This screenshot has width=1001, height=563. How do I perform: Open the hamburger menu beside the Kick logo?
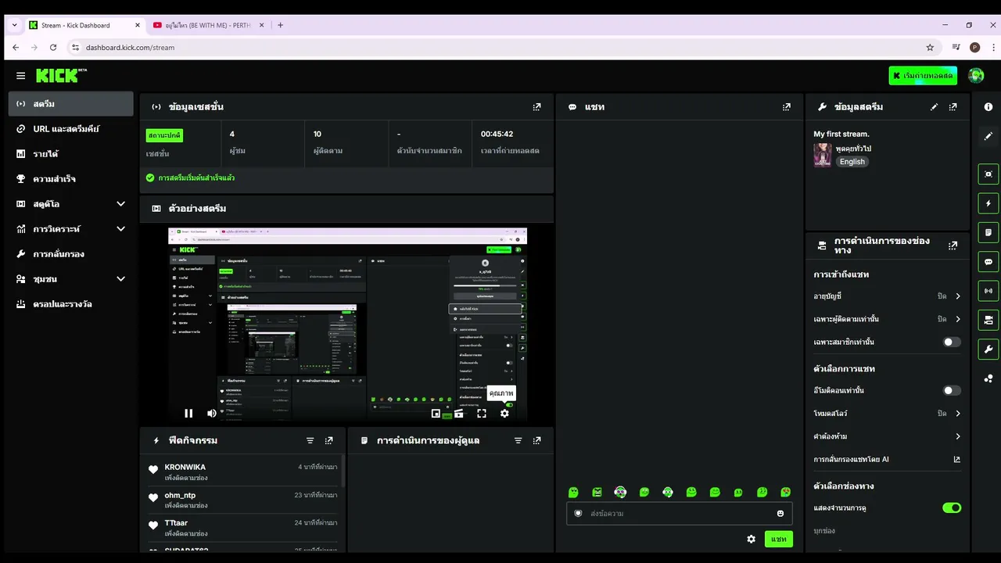click(x=20, y=76)
